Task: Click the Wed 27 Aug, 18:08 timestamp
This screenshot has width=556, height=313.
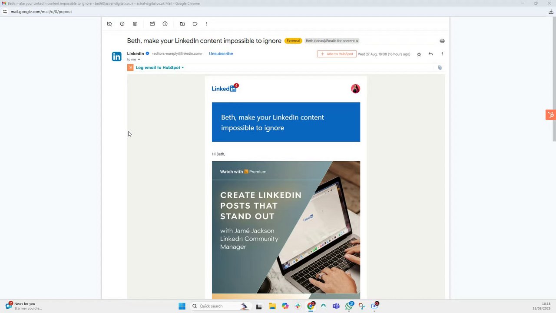Action: point(384,54)
